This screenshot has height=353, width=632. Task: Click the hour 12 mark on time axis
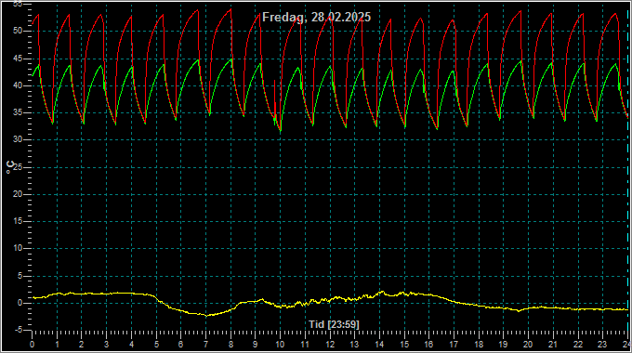[330, 345]
